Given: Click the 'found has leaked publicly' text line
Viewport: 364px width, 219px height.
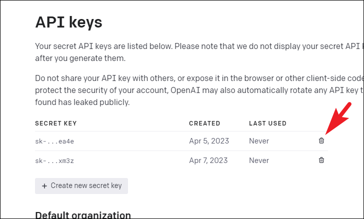Looking at the screenshot, I should [x=82, y=102].
